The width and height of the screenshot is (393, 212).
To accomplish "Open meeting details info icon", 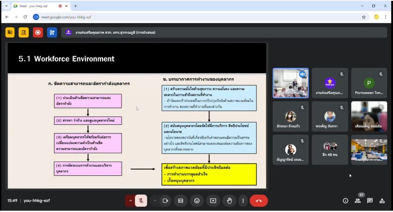I will coord(345,200).
